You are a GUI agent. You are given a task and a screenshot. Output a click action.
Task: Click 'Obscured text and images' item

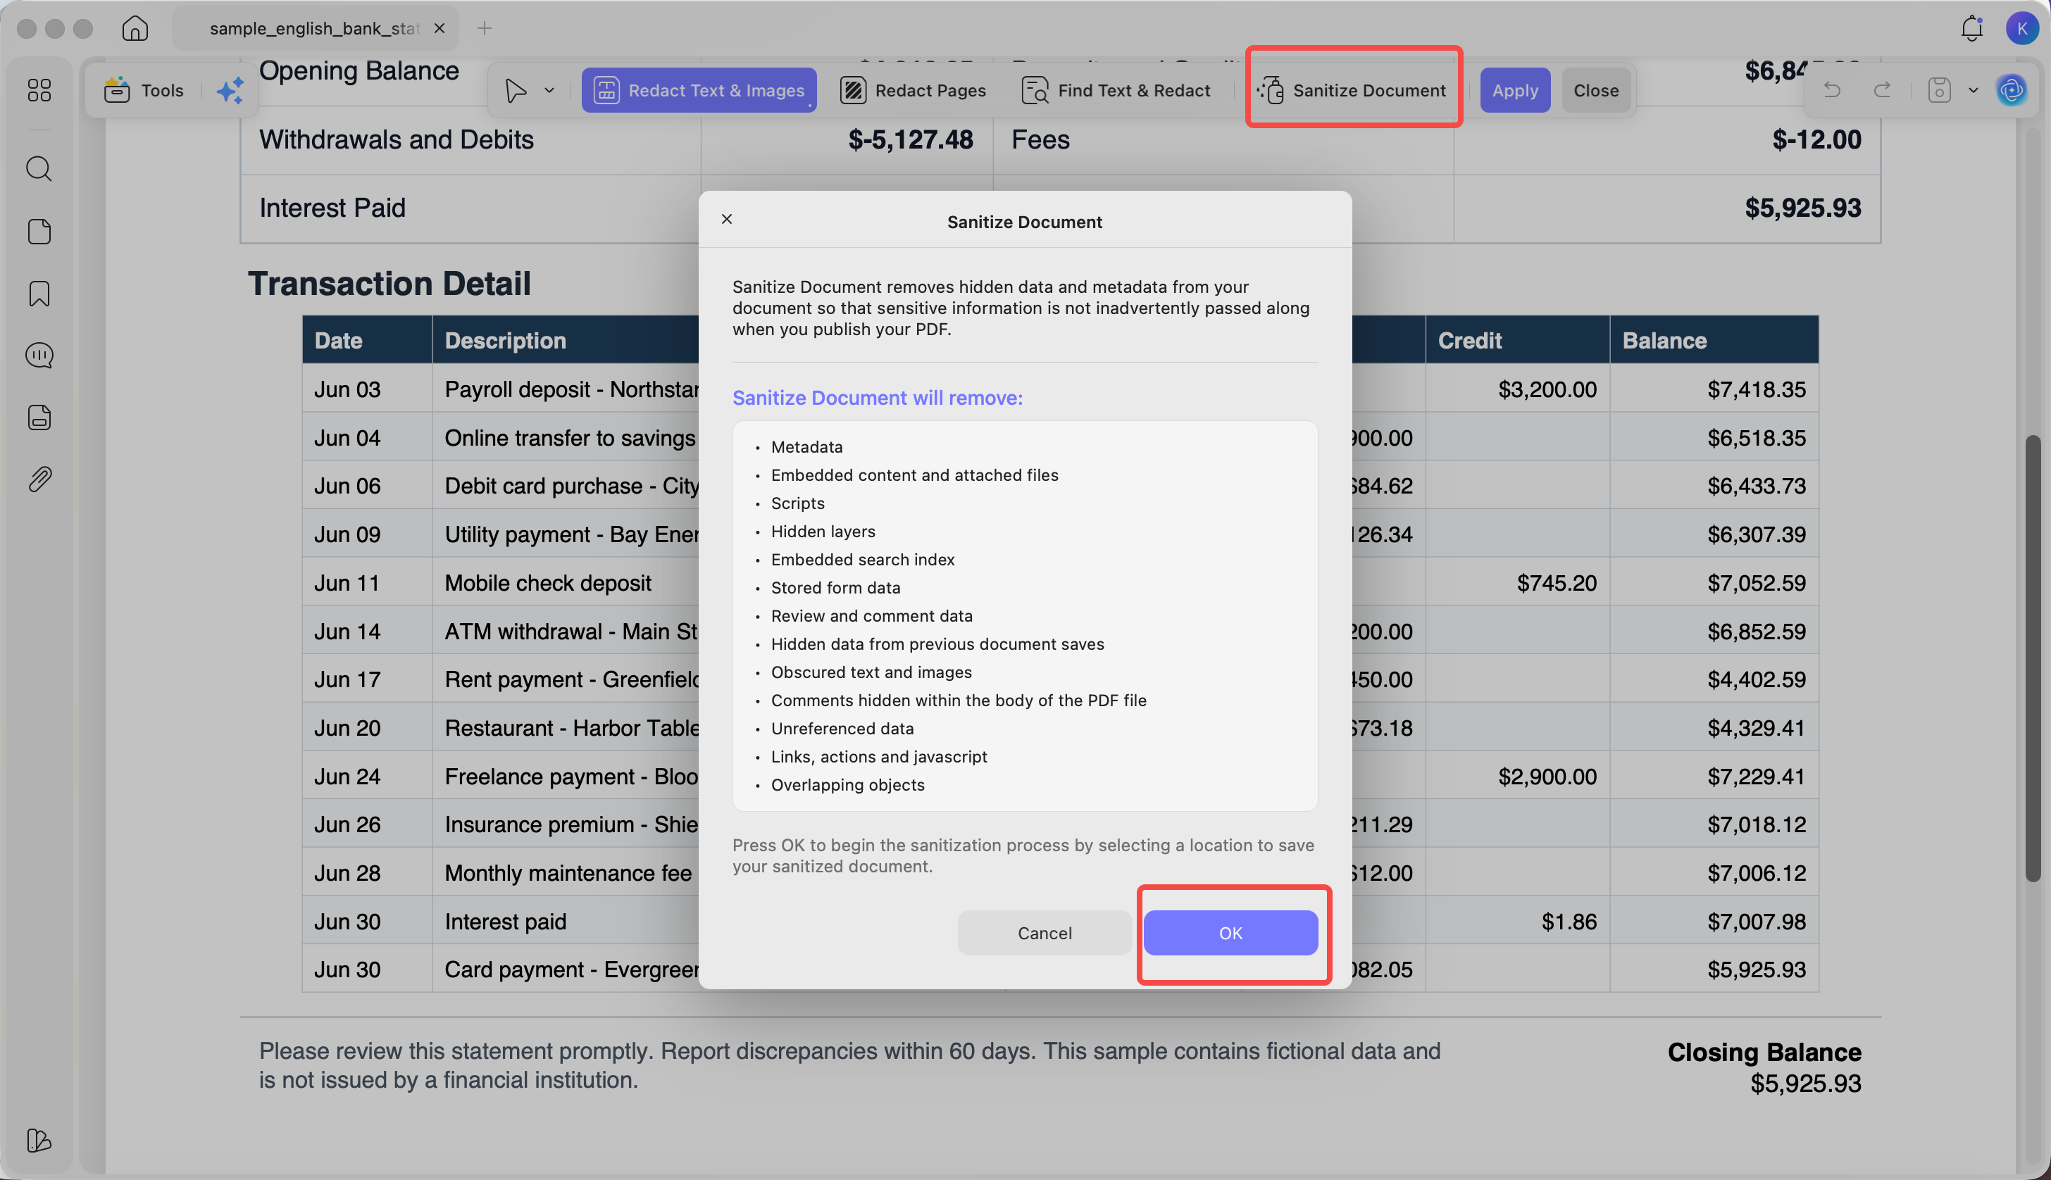click(x=871, y=672)
